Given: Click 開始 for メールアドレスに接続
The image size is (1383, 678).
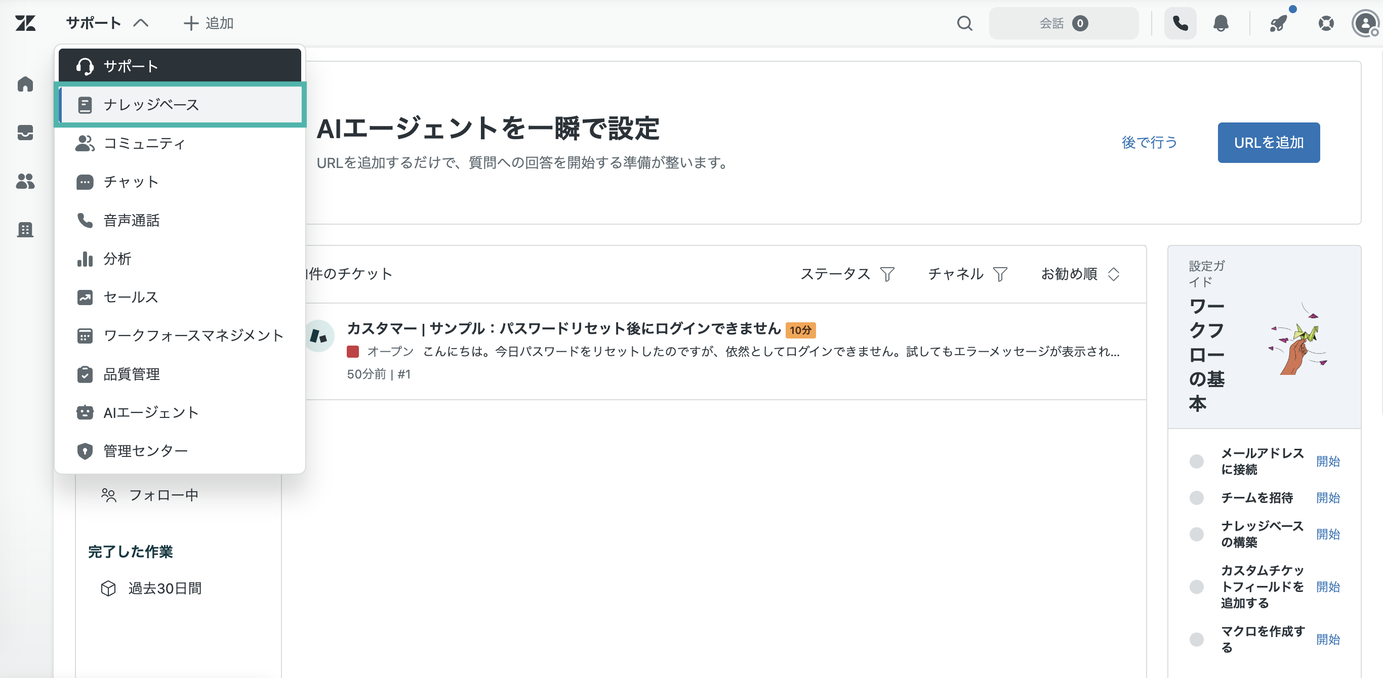Looking at the screenshot, I should (x=1328, y=461).
